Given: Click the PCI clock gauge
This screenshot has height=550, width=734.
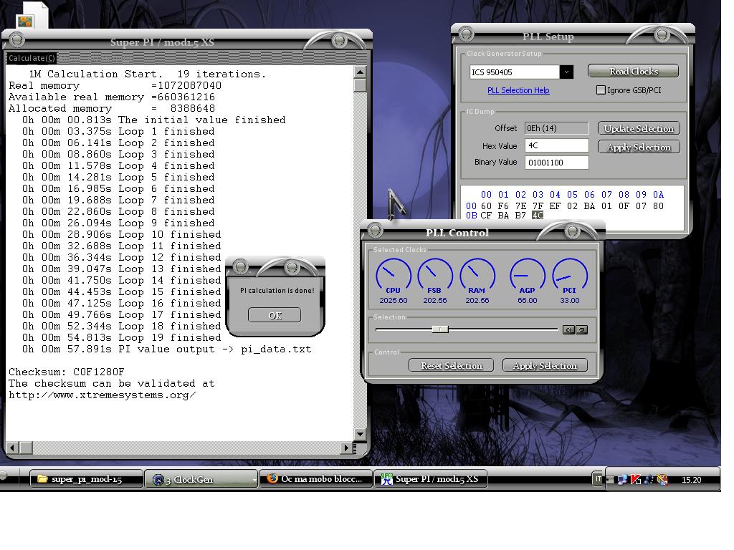Looking at the screenshot, I should point(570,275).
